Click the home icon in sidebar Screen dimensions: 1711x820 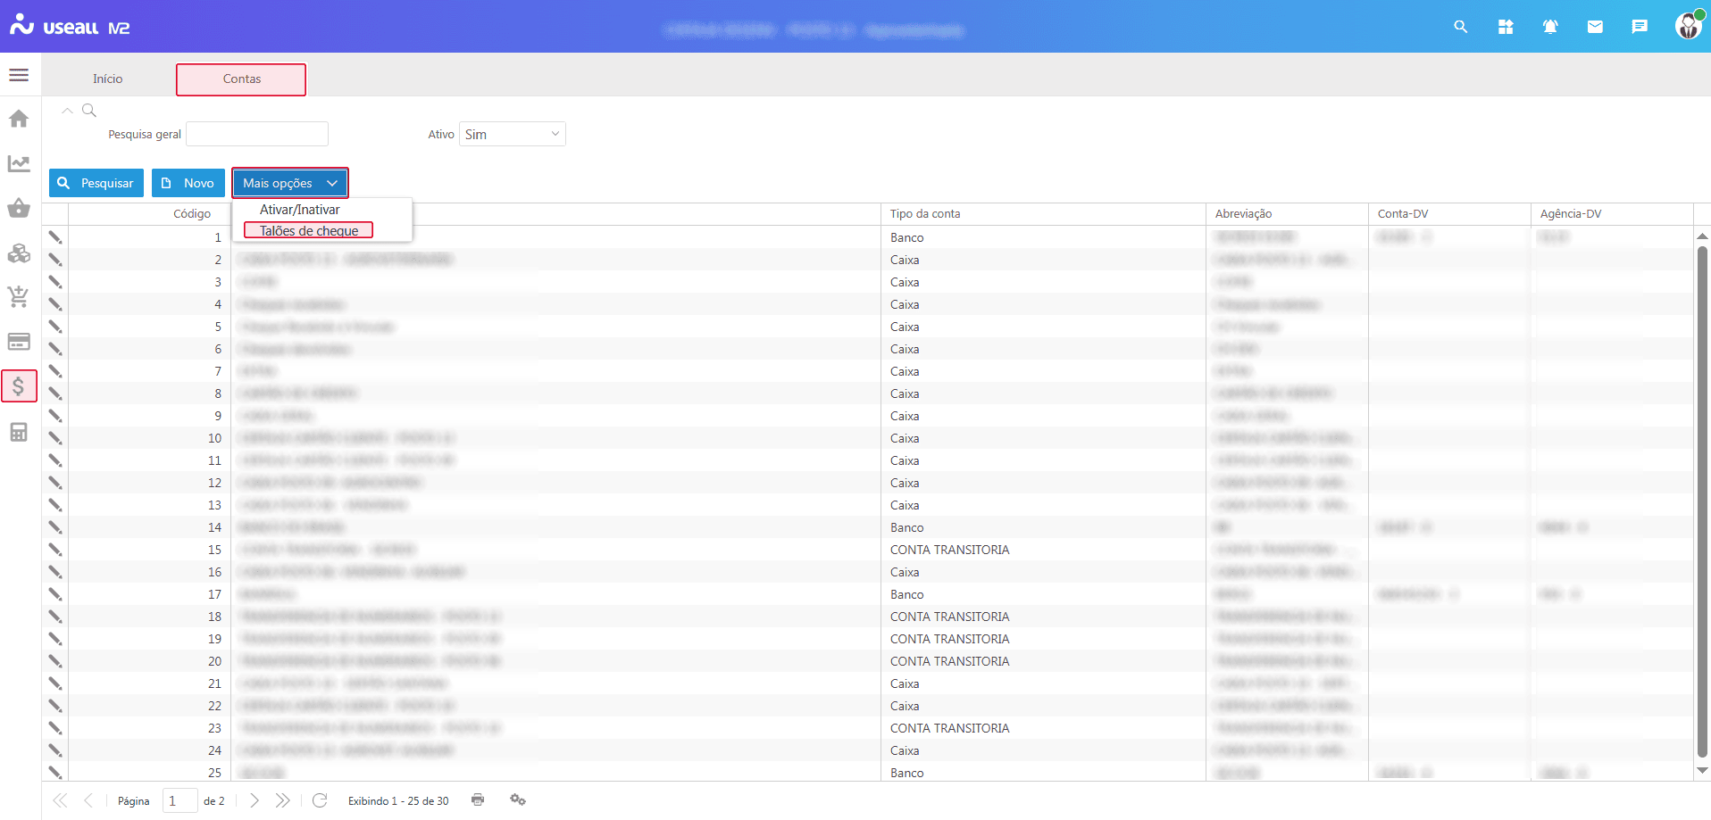(19, 119)
